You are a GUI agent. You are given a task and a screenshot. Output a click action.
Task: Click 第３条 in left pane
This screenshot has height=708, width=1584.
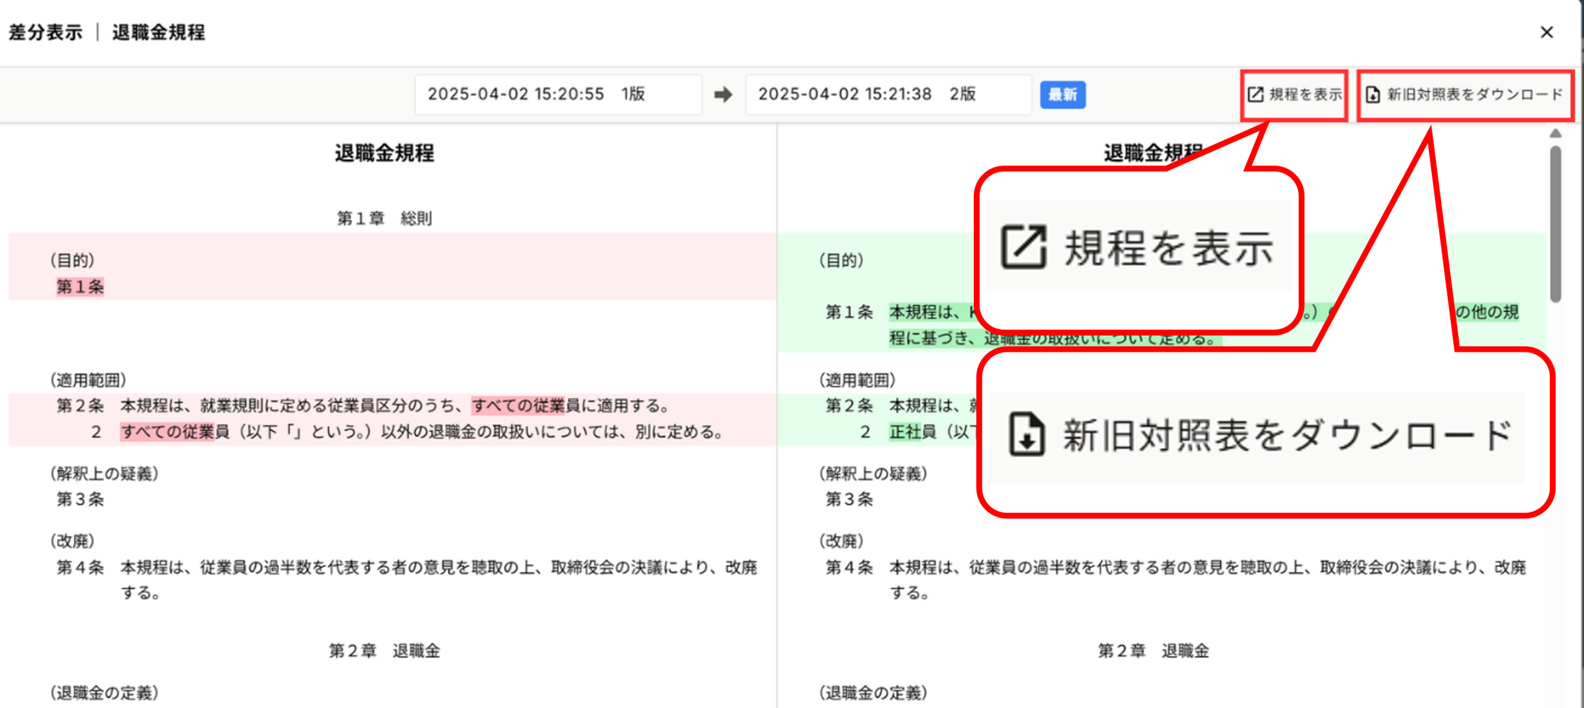click(80, 499)
